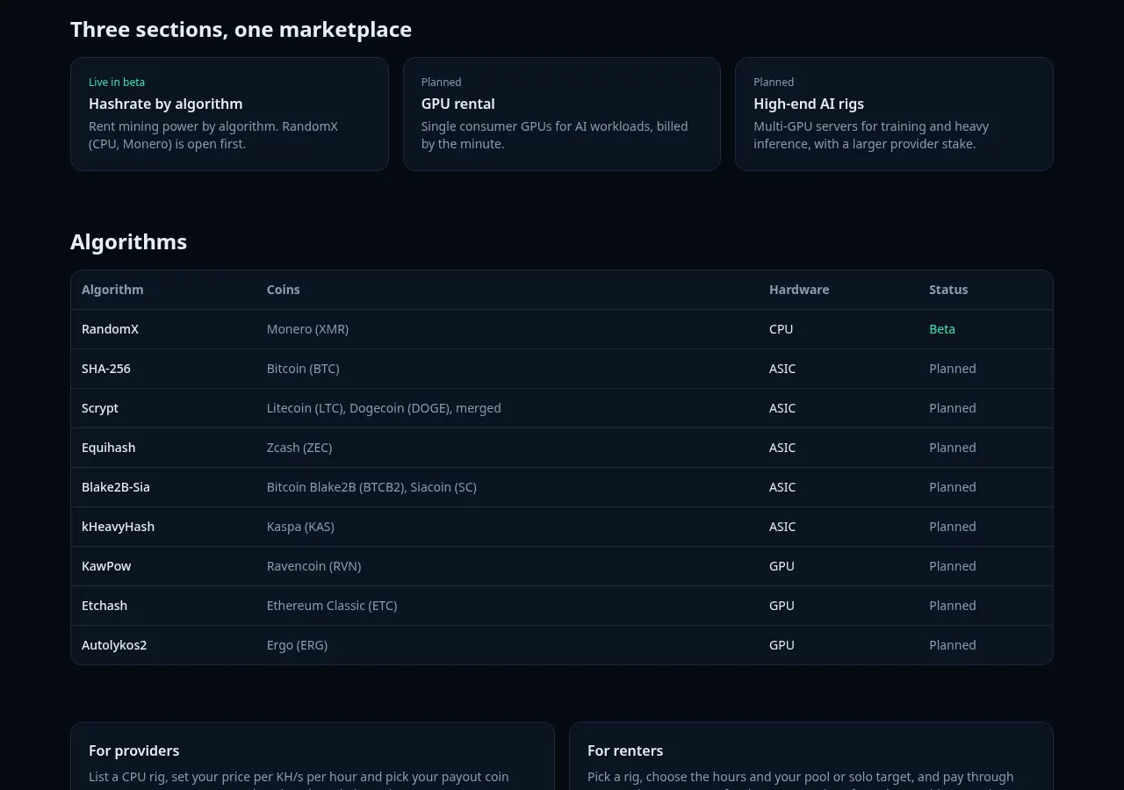Viewport: 1124px width, 790px height.
Task: Open the Hashrate by algorithm card
Action: (x=229, y=114)
